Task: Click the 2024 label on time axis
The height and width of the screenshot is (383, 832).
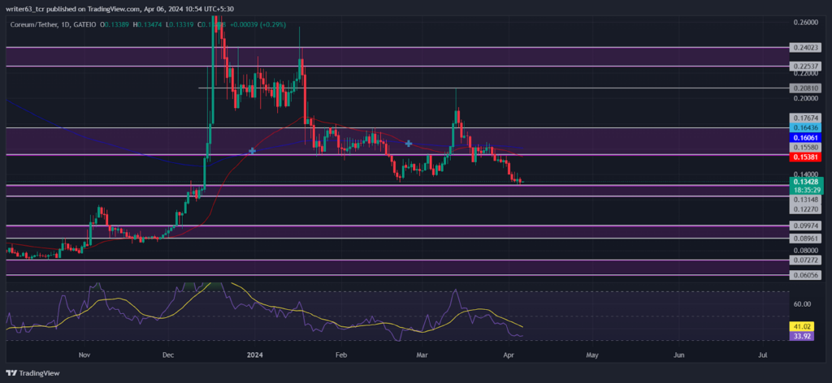Action: (x=254, y=355)
